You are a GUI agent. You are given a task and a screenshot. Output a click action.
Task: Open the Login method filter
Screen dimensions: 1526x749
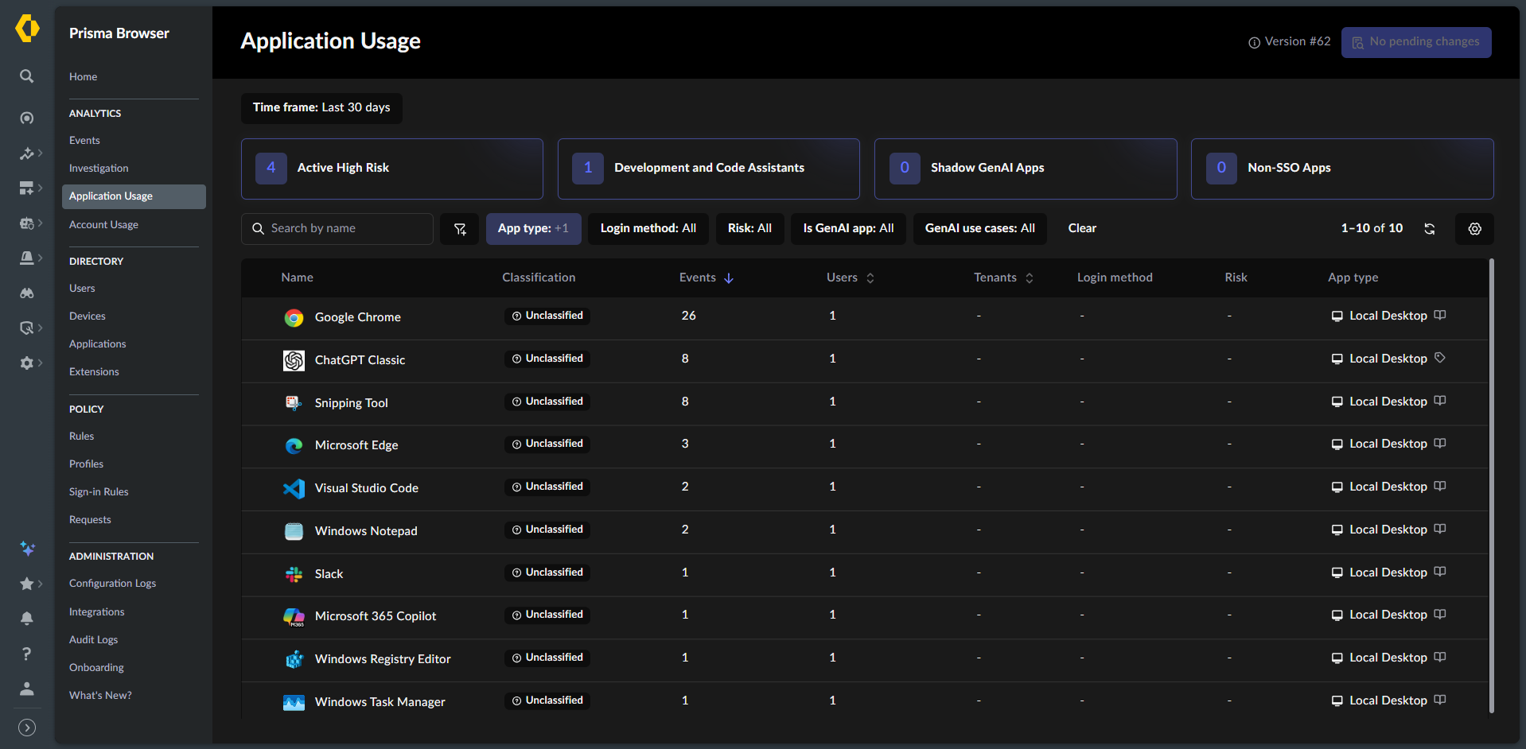pyautogui.click(x=648, y=229)
